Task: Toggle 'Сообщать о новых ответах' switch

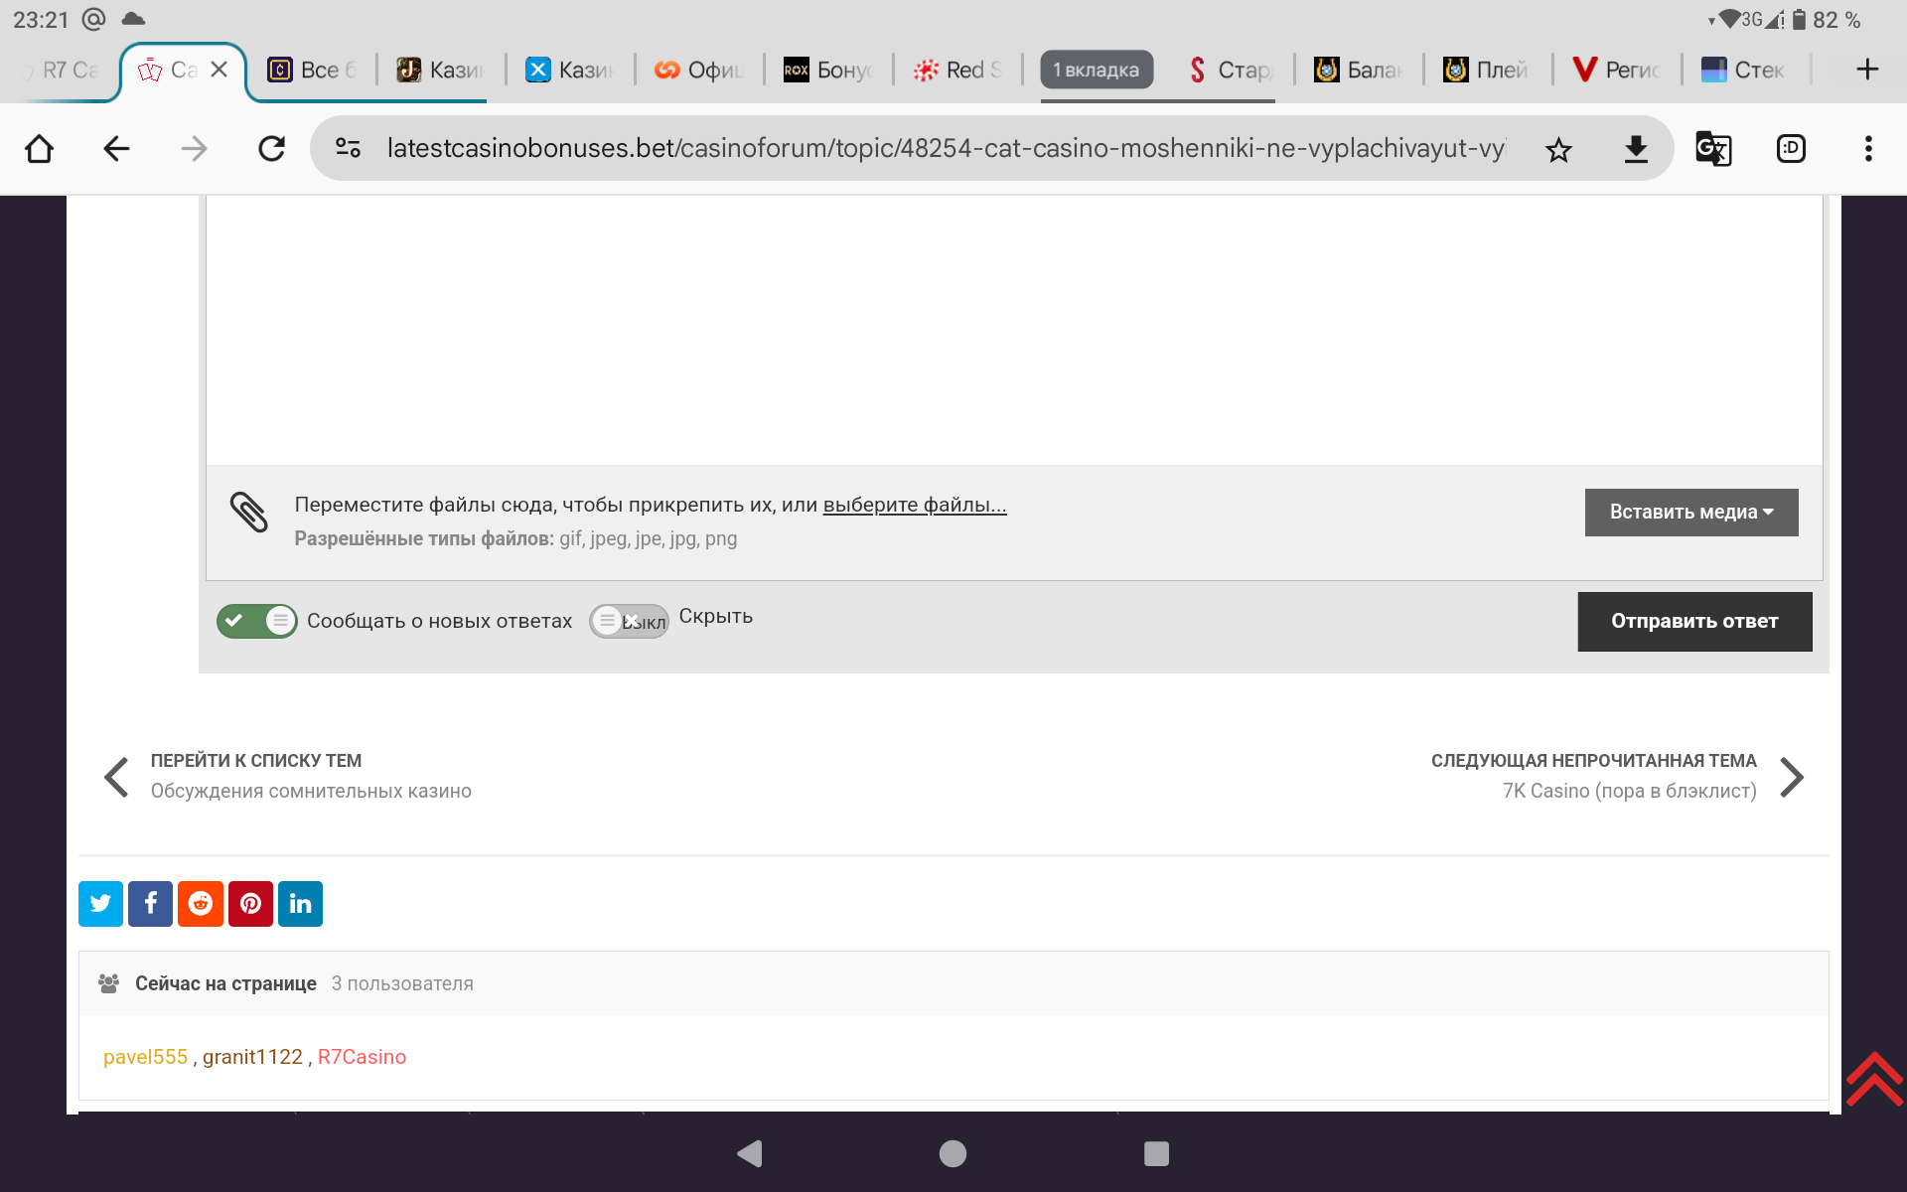Action: pyautogui.click(x=256, y=621)
